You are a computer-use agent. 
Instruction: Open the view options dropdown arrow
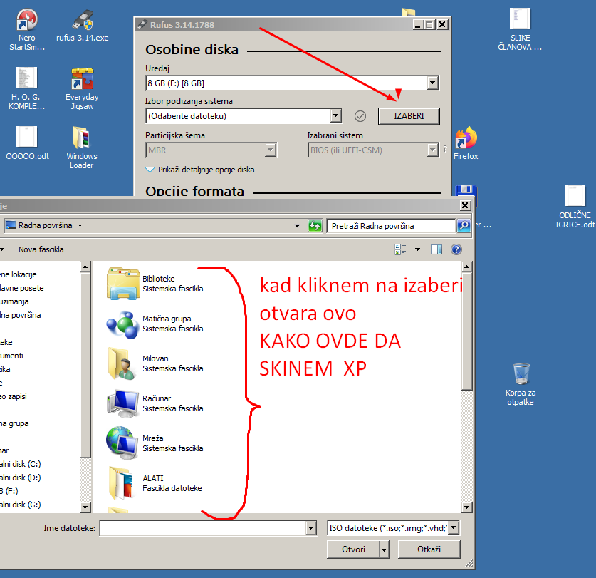tap(418, 249)
